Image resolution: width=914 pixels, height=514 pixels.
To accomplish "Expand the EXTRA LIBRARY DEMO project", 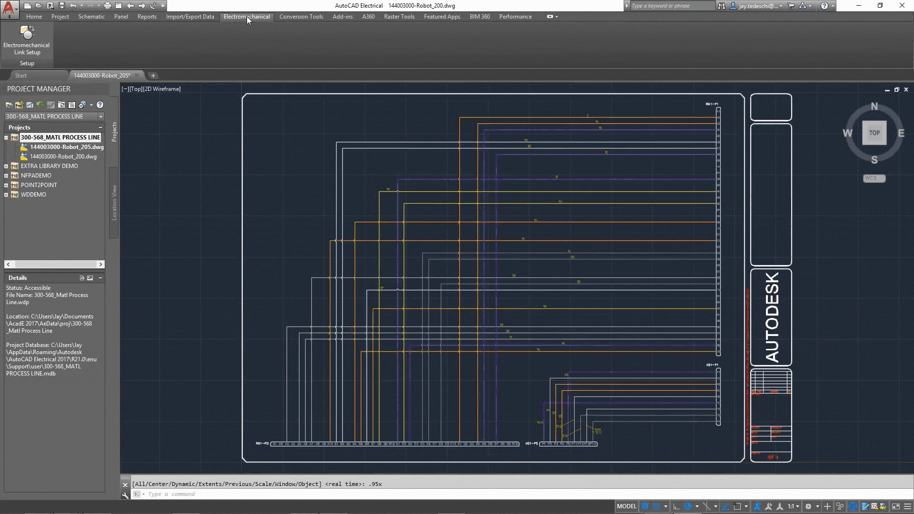I will click(x=6, y=166).
